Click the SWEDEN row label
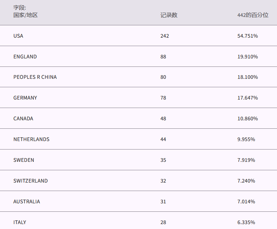This screenshot has height=229, width=277. (24, 160)
